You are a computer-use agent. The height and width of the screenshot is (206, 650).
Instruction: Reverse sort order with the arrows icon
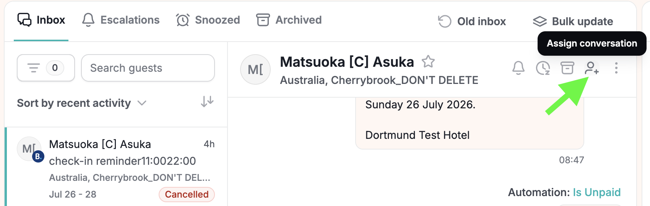(207, 101)
